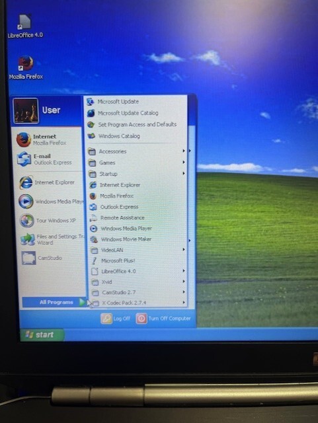Click the Xvid folder icon
Screen dimensions: 318x423
click(x=95, y=282)
